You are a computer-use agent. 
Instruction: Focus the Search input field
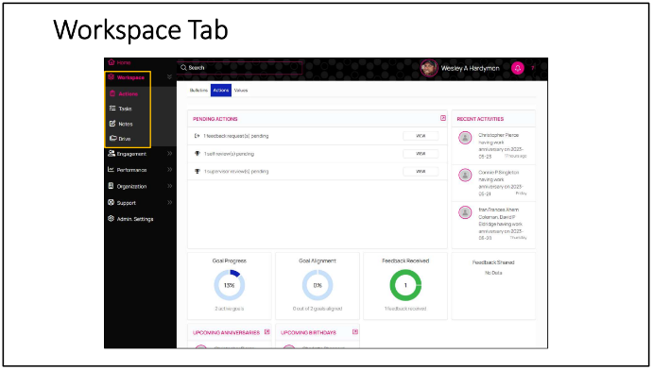point(239,67)
